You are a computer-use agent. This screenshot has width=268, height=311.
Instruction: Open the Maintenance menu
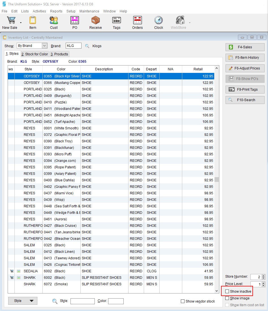point(89,11)
